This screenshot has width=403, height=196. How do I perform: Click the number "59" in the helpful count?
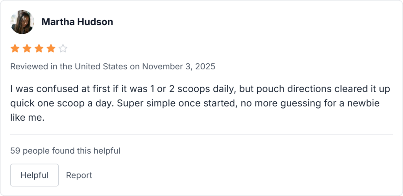coord(15,150)
